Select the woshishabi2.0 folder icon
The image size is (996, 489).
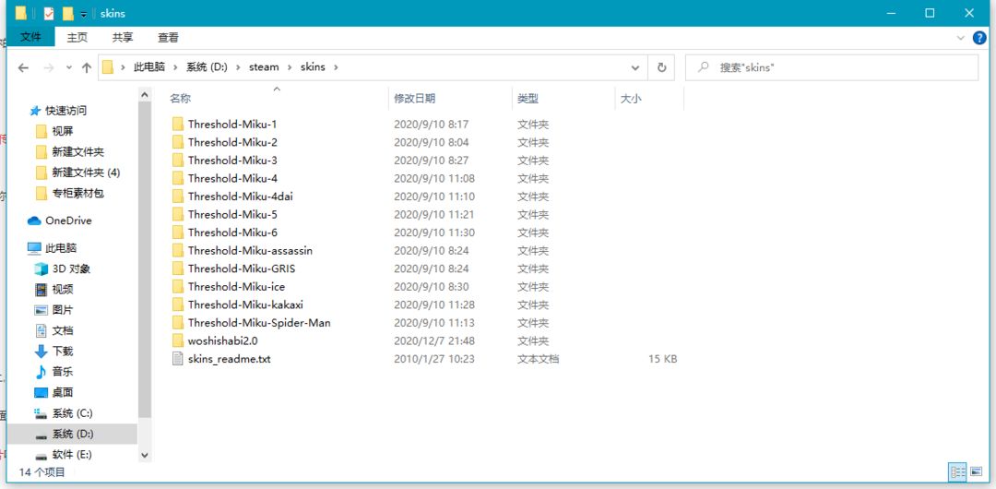pyautogui.click(x=178, y=340)
